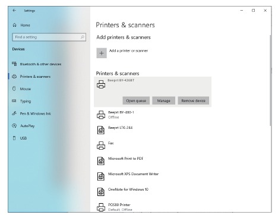Click the Beeprt BY-480-1 printer icon
This screenshot has height=215, width=278.
point(101,115)
